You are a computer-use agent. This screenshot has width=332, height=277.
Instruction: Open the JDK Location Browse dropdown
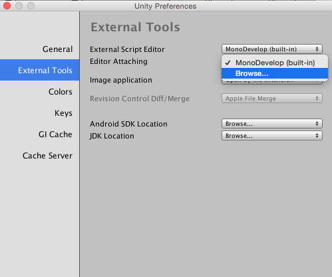coord(272,136)
